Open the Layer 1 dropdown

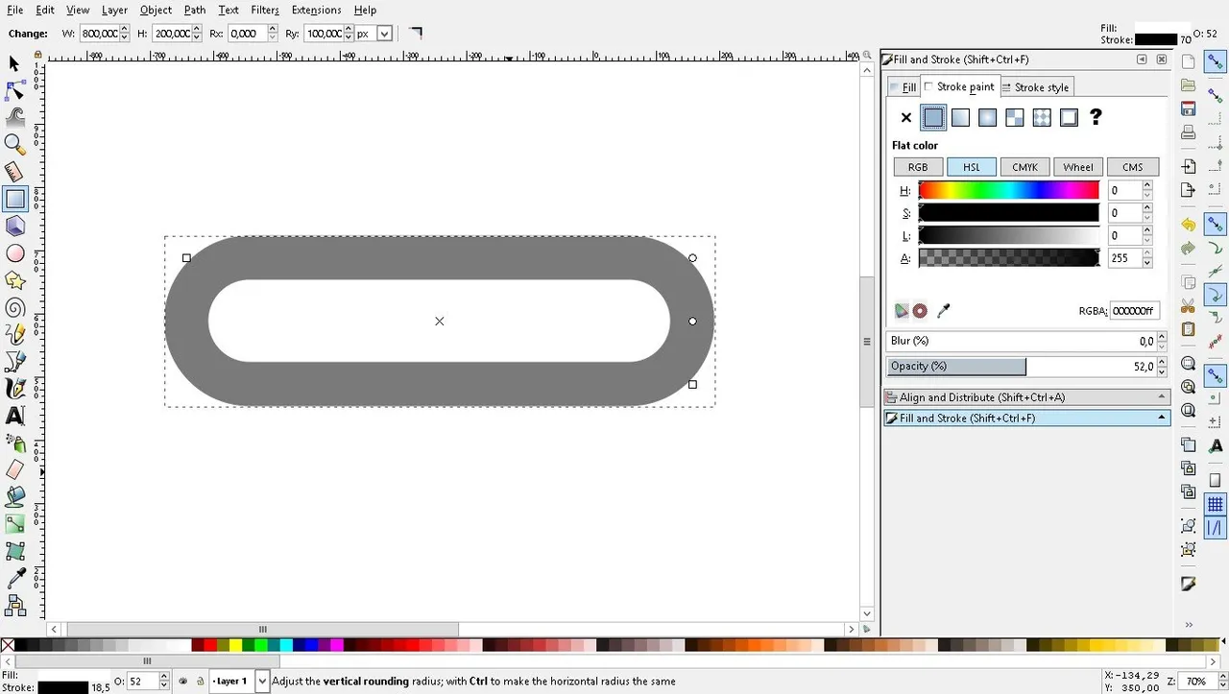[262, 682]
